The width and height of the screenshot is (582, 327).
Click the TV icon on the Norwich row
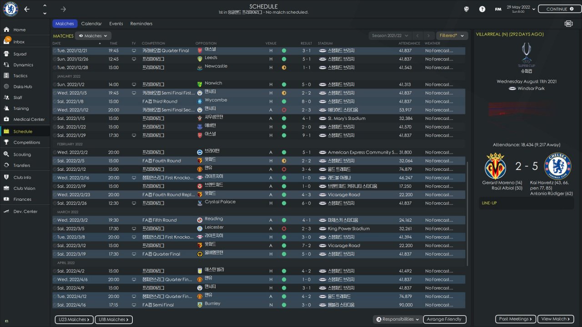134,84
